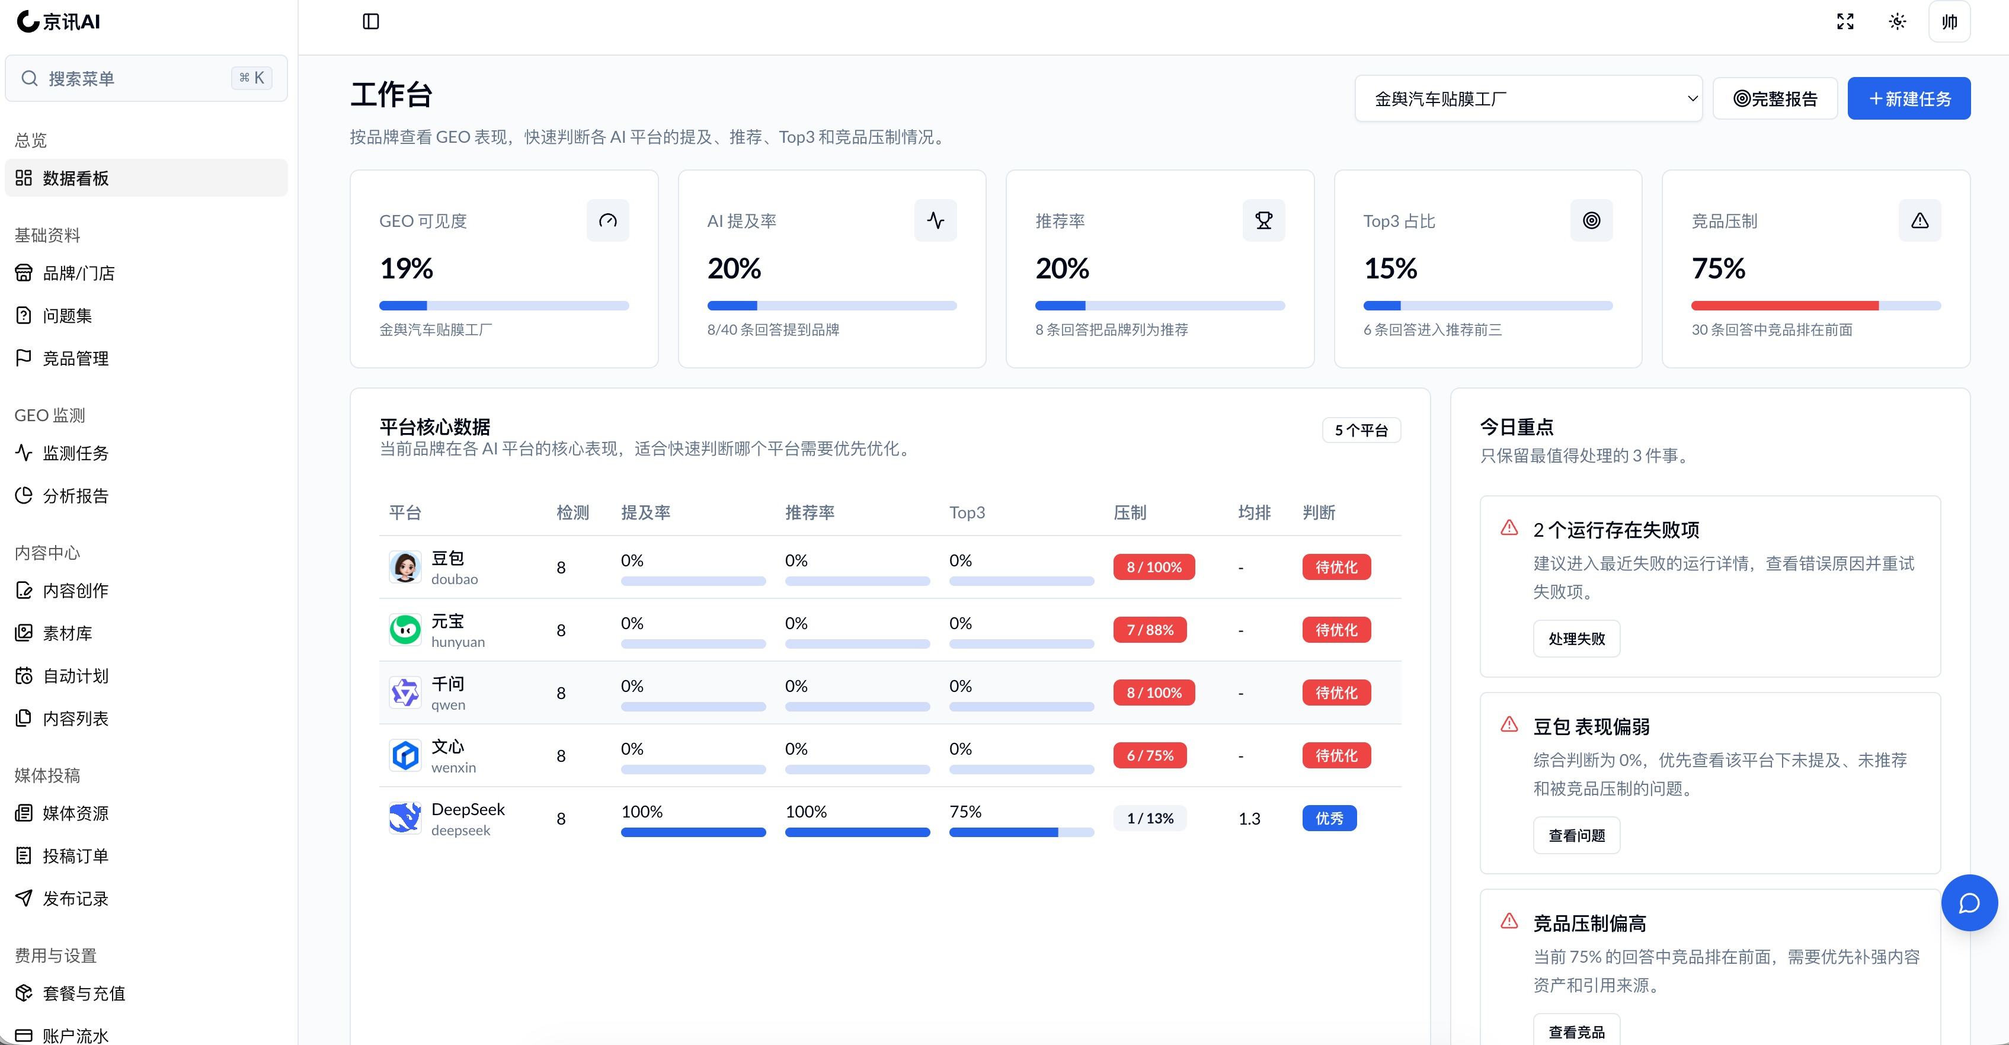Click the 竞品压制 warning triangle icon

tap(1920, 221)
